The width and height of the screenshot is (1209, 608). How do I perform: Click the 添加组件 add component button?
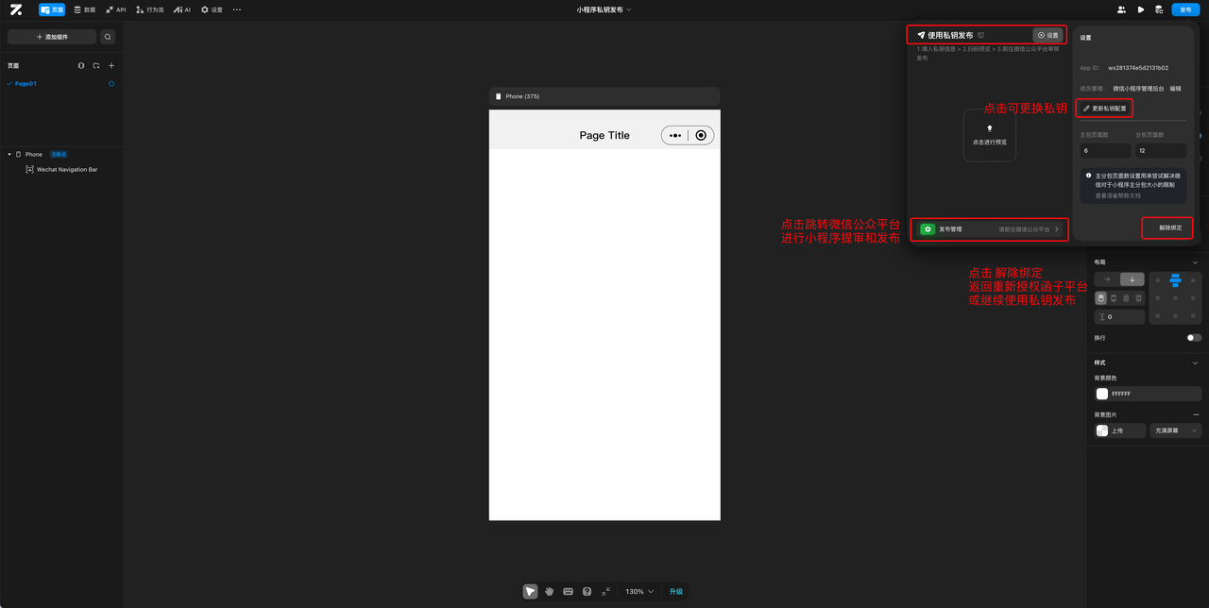click(52, 37)
